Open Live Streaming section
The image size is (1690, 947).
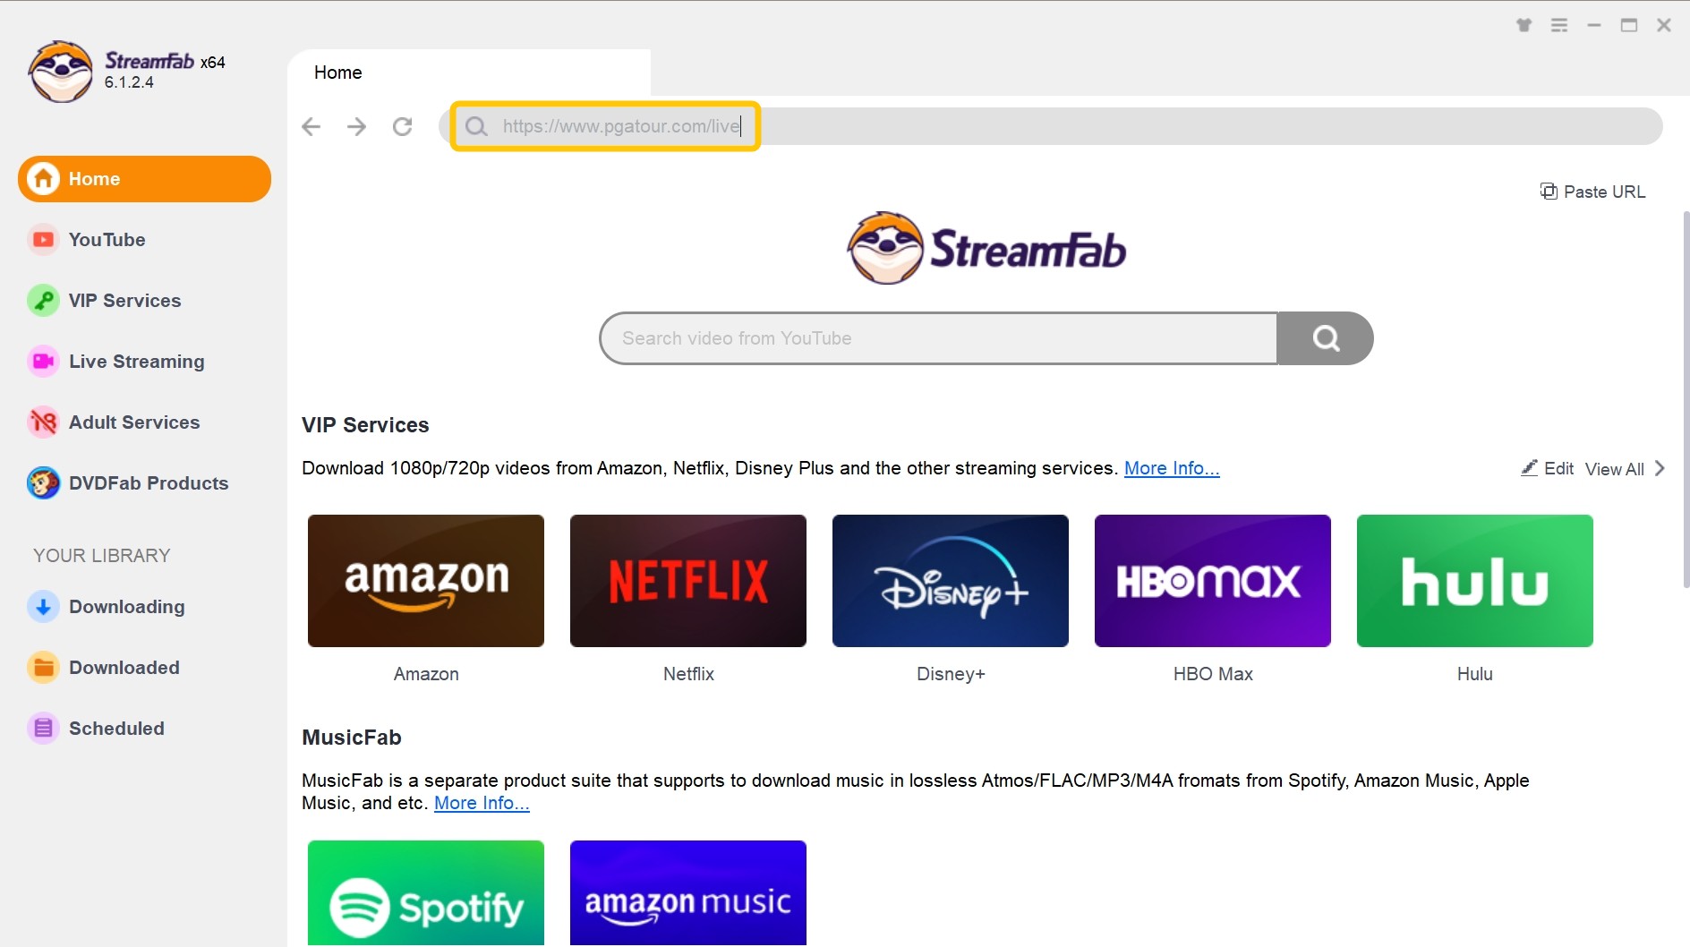click(144, 362)
